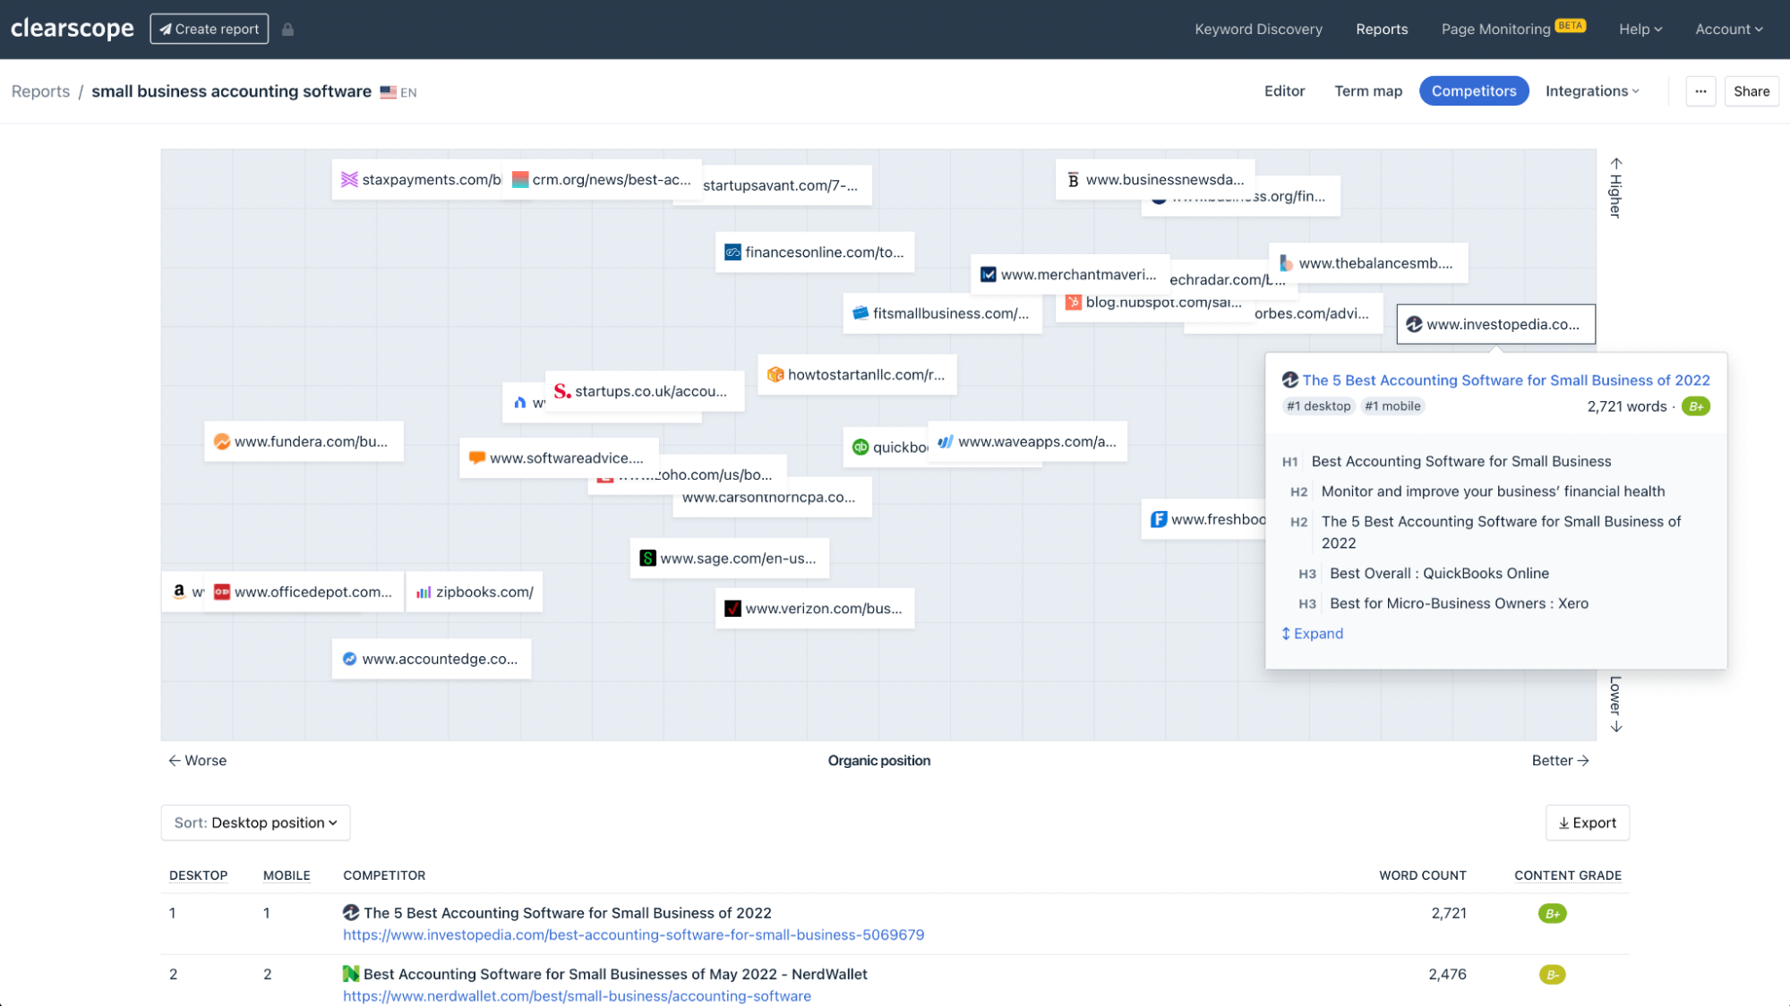Switch to the Editor tab
The image size is (1790, 1007).
[1284, 91]
